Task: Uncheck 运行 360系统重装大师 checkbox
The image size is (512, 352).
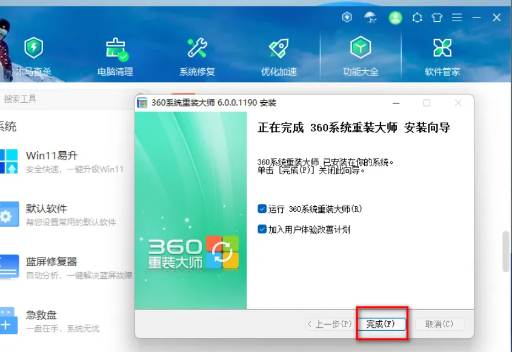Action: coord(262,209)
